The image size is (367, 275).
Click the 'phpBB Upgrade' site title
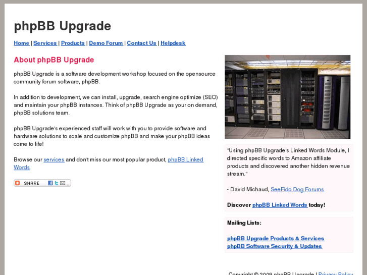point(62,26)
